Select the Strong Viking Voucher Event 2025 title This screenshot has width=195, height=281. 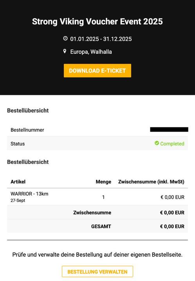(x=97, y=22)
